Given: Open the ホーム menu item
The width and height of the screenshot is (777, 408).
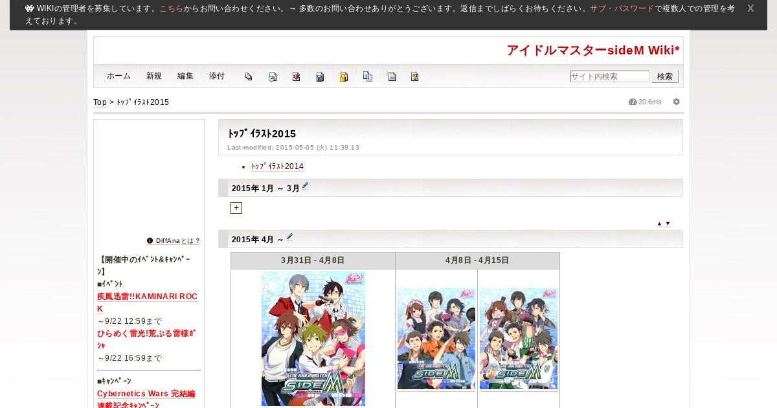Looking at the screenshot, I should (x=118, y=76).
